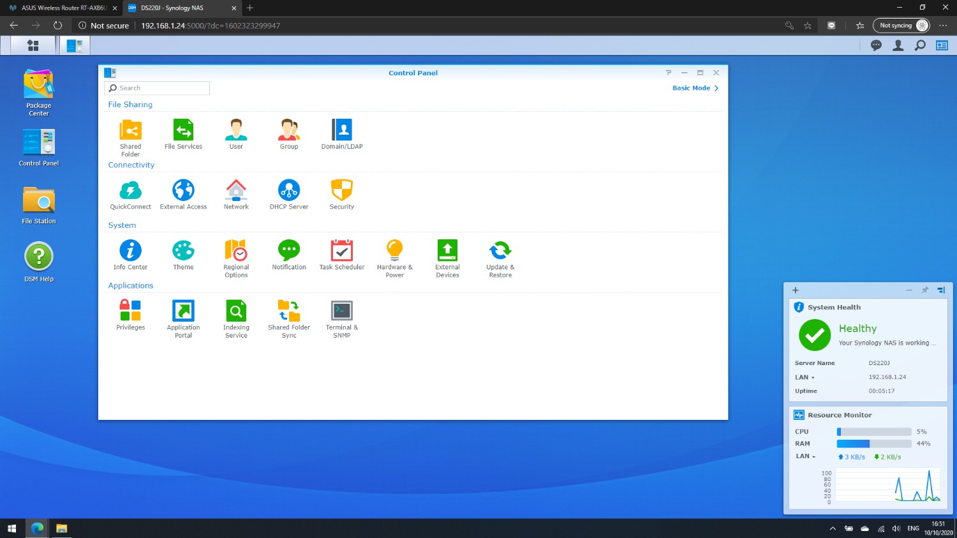
Task: Reload the page in the browser
Action: point(57,26)
